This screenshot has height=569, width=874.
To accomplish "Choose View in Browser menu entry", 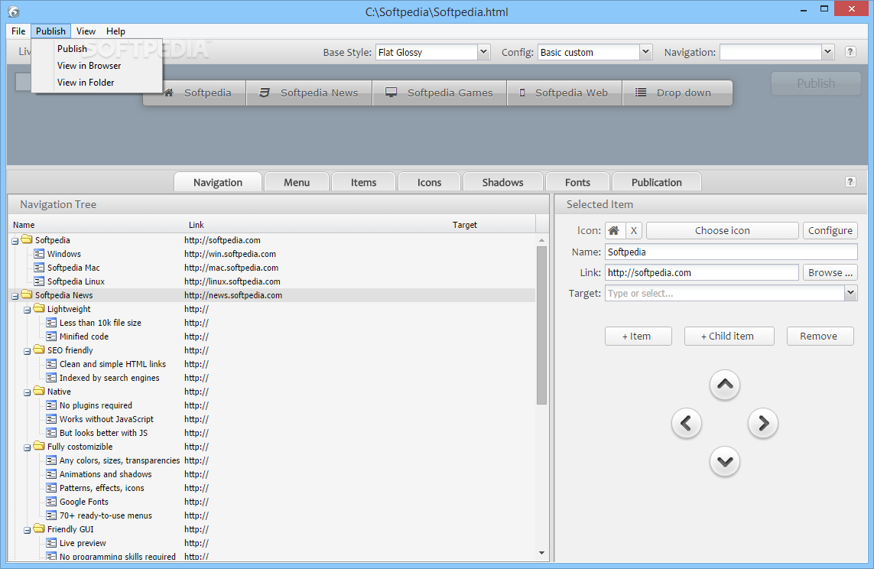I will [x=97, y=65].
